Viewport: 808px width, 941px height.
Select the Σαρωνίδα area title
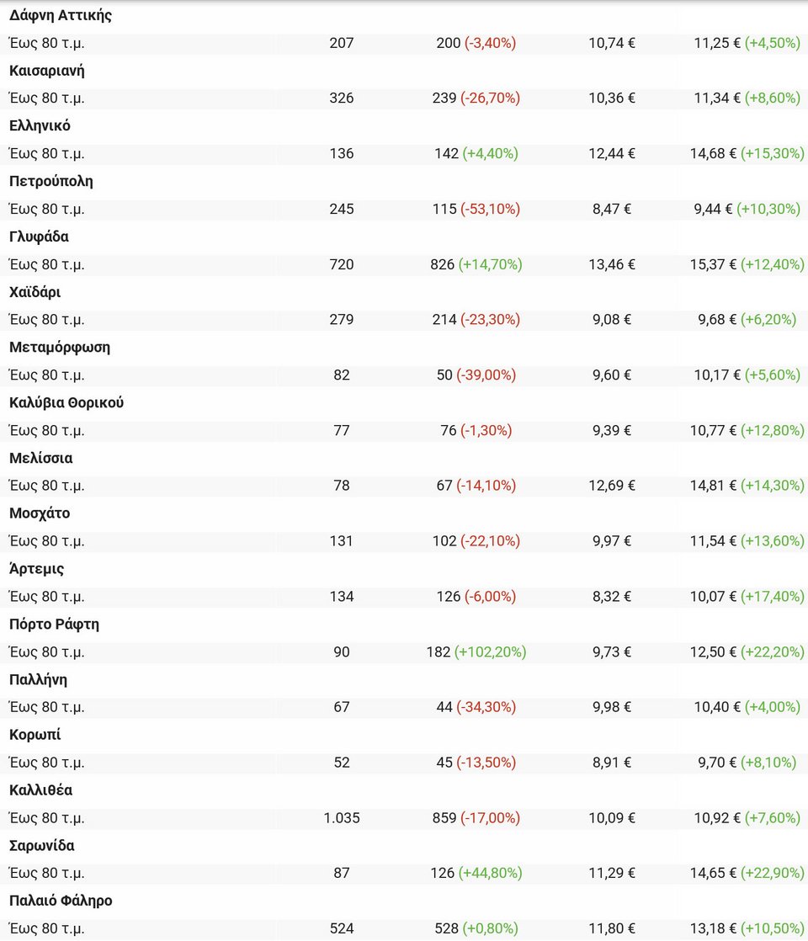pyautogui.click(x=42, y=846)
